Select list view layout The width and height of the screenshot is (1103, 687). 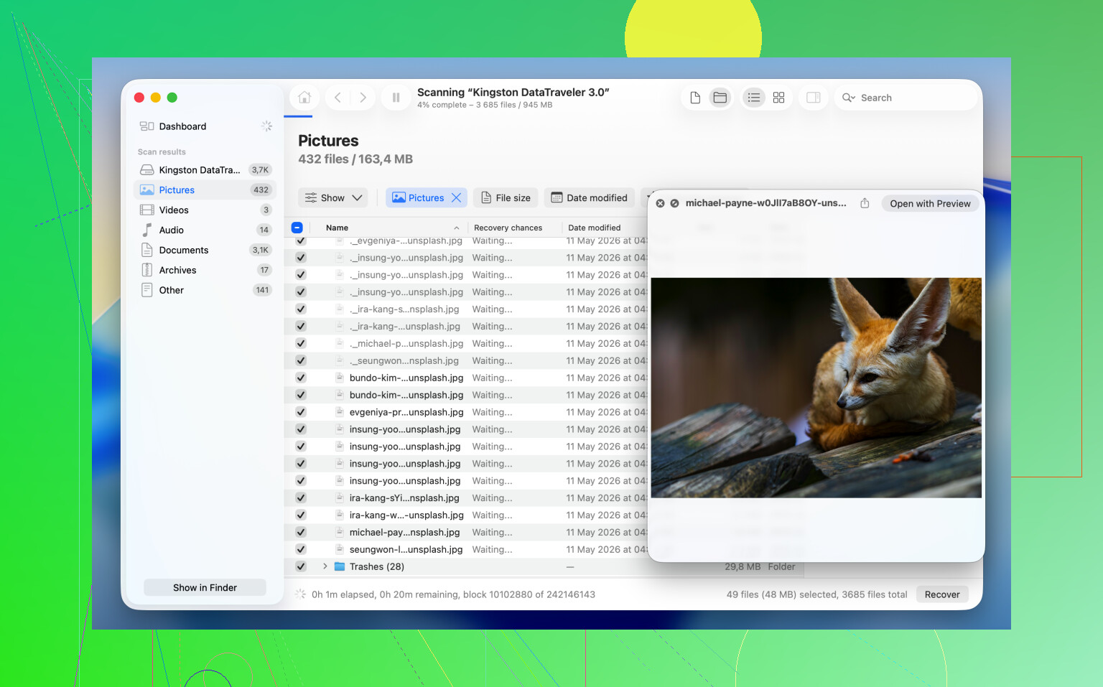pos(753,98)
